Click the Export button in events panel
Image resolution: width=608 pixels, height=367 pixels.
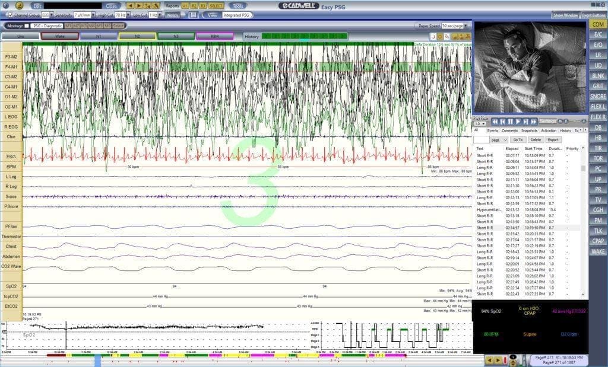pos(553,139)
